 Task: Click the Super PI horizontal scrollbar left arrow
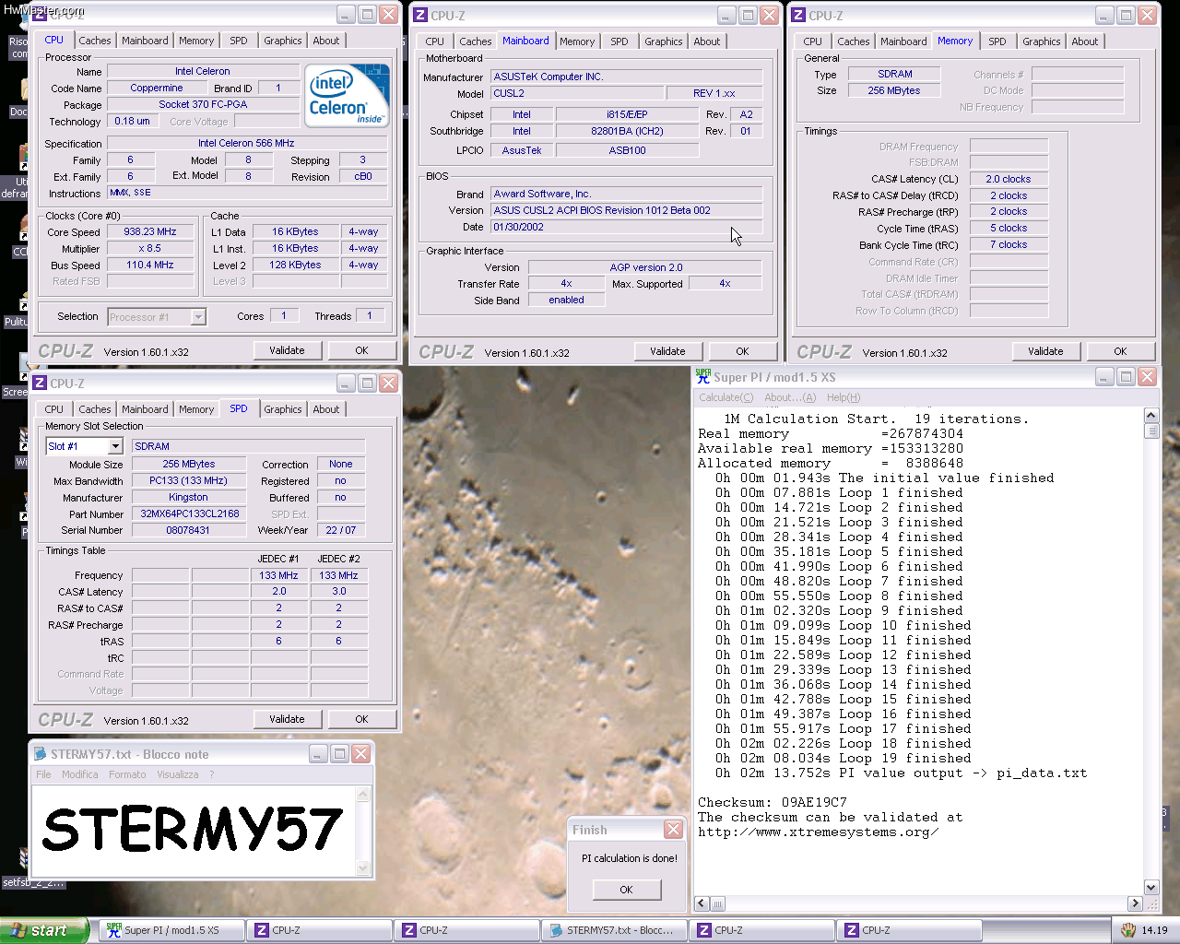[x=702, y=903]
